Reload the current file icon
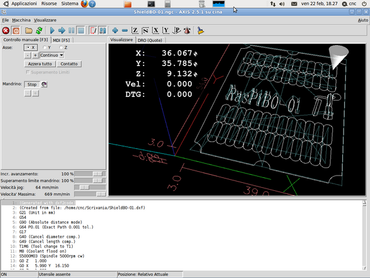Screen dimensions: 370x278 [39, 30]
